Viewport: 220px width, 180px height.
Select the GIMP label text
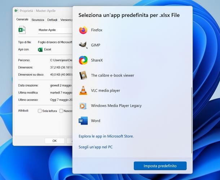96,45
